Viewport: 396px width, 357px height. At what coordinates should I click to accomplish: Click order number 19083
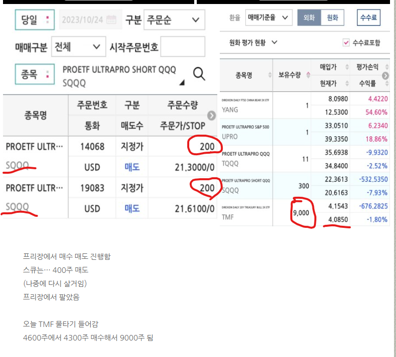click(x=92, y=188)
